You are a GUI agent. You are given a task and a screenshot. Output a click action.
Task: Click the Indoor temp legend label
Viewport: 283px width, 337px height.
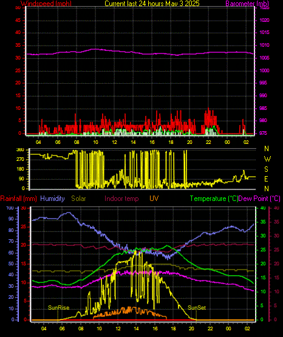pos(121,199)
